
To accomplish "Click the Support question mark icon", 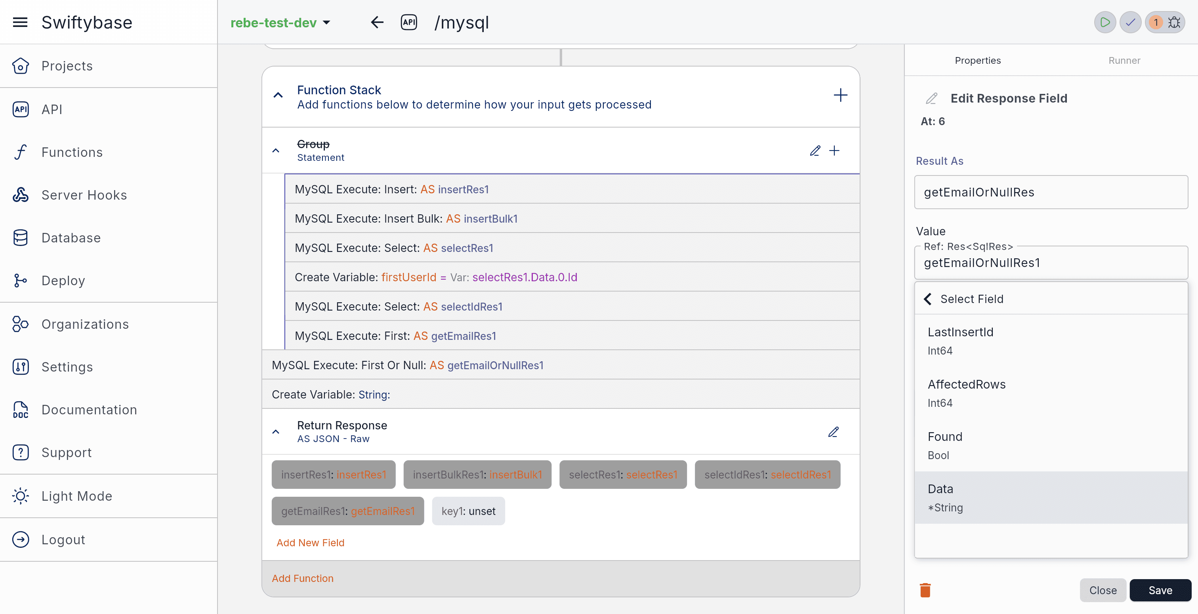I will click(21, 452).
